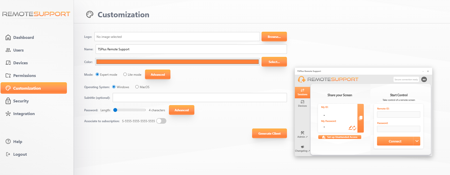Choose Windows operating system
Image resolution: width=450 pixels, height=175 pixels.
(114, 87)
